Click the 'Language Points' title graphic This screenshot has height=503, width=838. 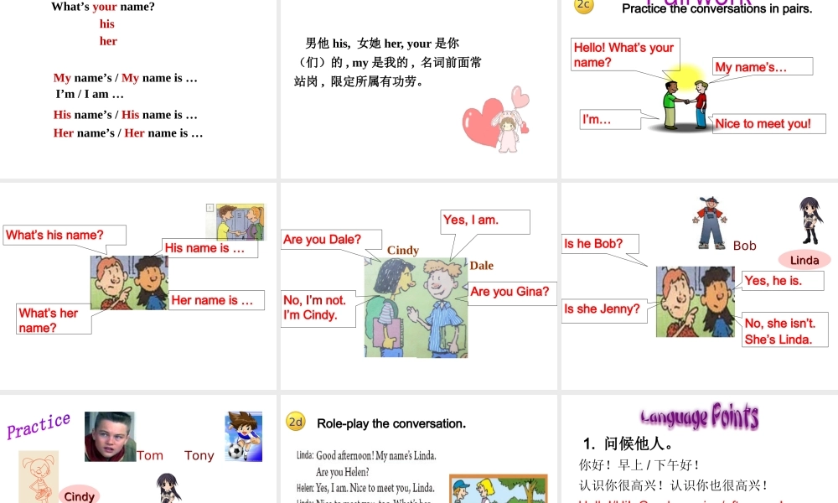(700, 417)
